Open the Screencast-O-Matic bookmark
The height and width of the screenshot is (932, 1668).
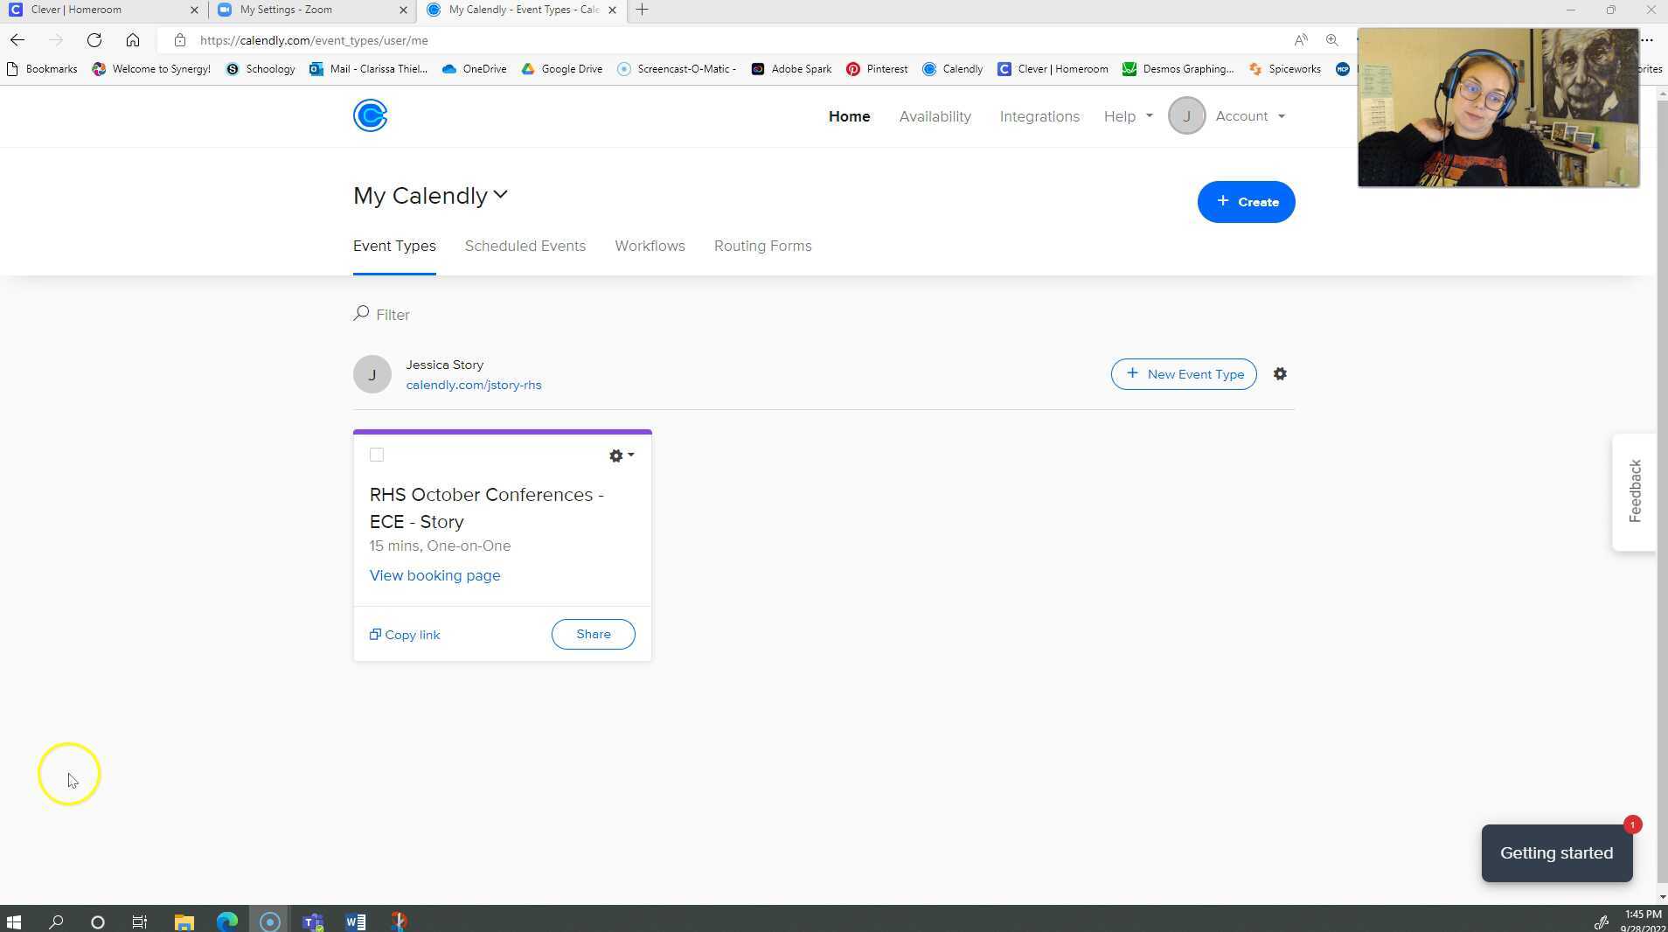coord(677,69)
